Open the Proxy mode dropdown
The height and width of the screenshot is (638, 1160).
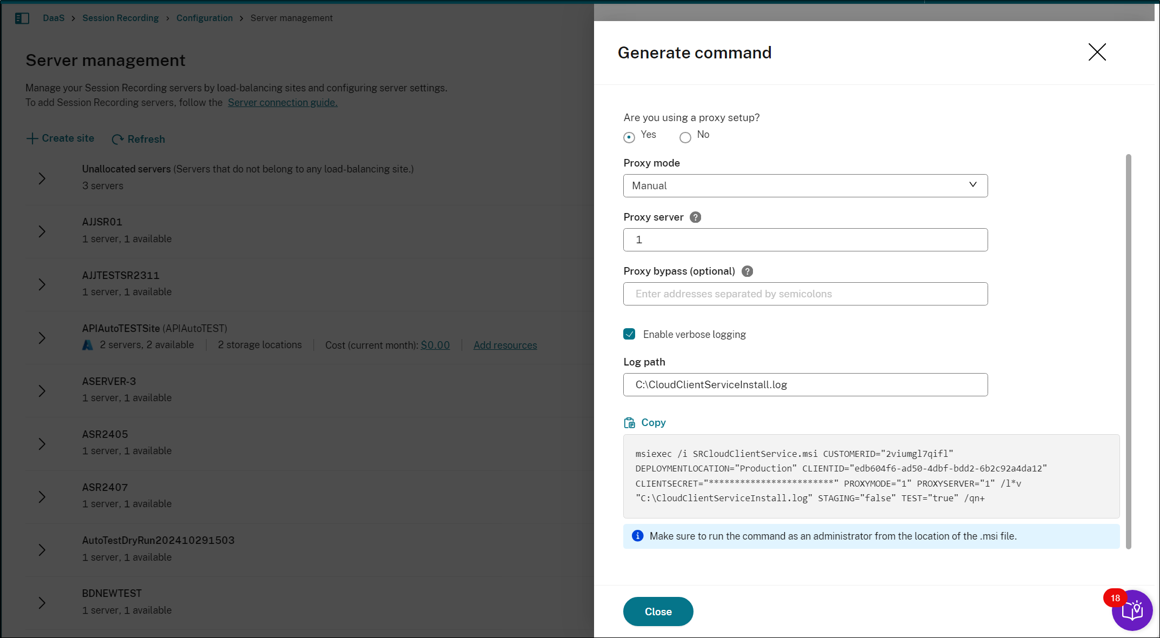click(x=805, y=185)
